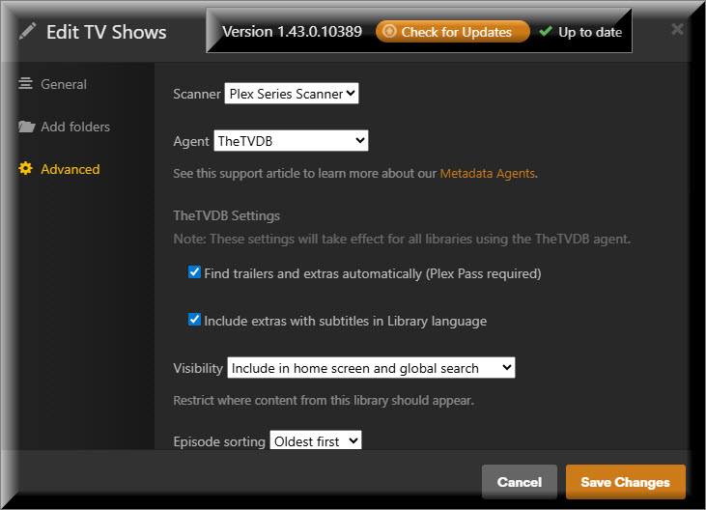This screenshot has height=510, width=706.
Task: Open the Agent dropdown showing TheTVDB
Action: [x=291, y=141]
